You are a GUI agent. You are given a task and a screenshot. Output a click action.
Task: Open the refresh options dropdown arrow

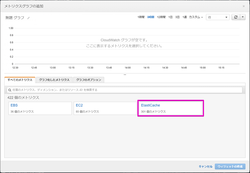pyautogui.click(x=243, y=17)
